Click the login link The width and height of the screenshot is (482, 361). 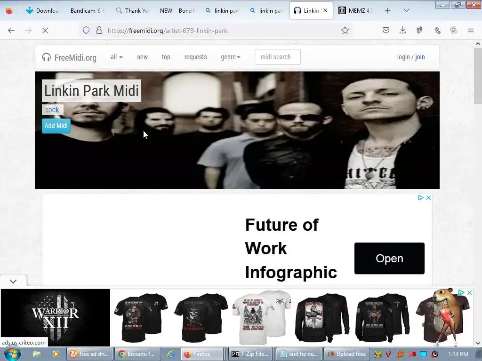pyautogui.click(x=403, y=57)
